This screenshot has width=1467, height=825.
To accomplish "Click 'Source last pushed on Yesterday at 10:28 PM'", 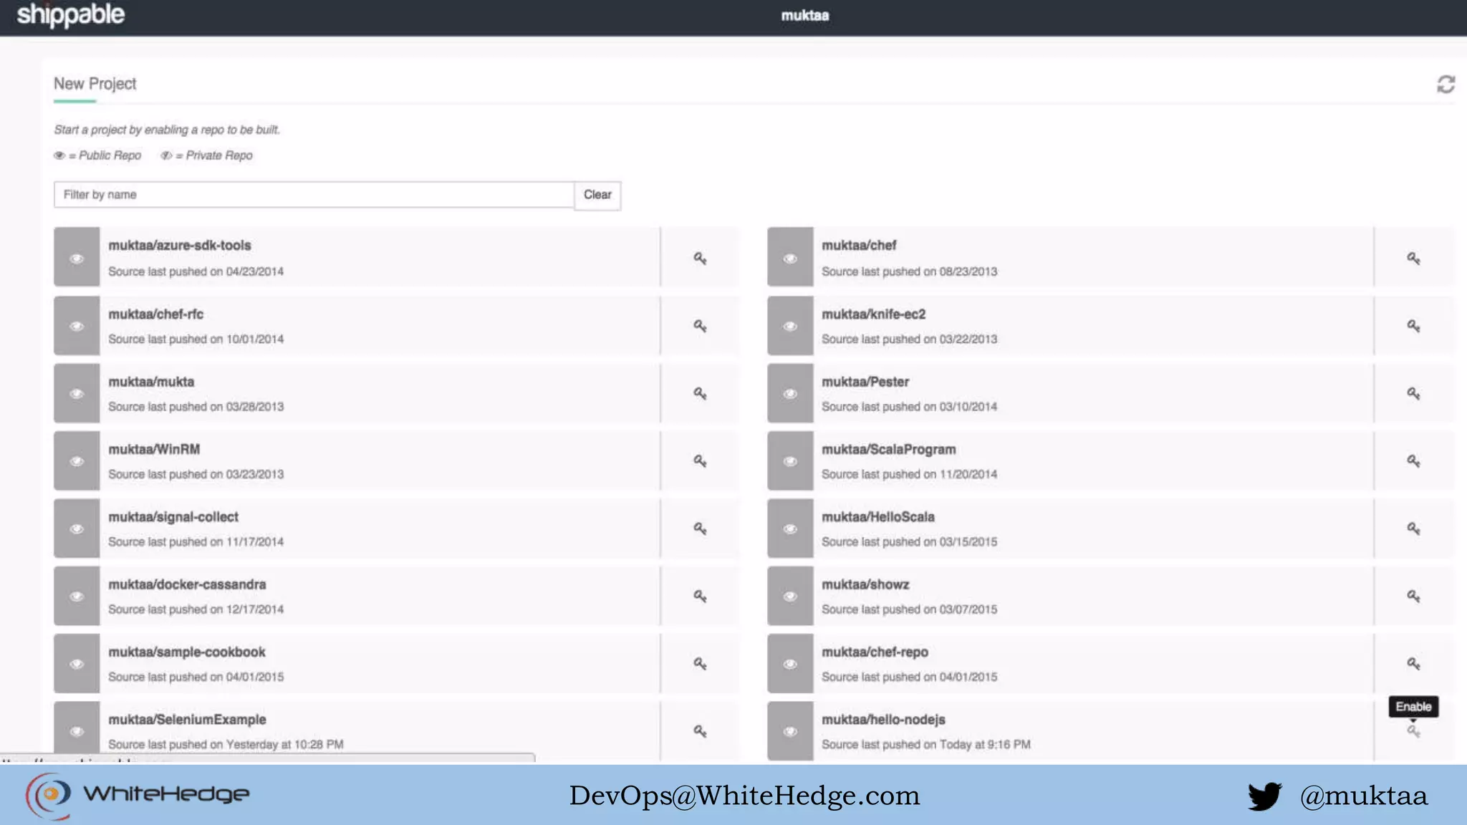I will click(x=226, y=745).
